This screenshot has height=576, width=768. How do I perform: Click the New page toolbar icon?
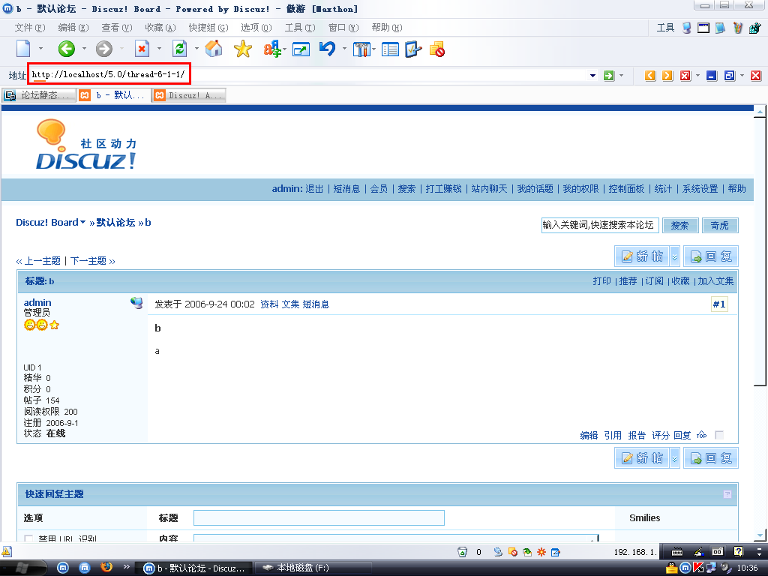coord(23,49)
